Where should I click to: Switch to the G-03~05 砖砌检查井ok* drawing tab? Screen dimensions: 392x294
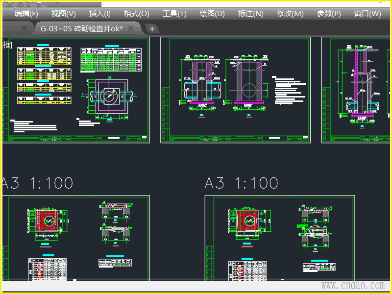82,29
